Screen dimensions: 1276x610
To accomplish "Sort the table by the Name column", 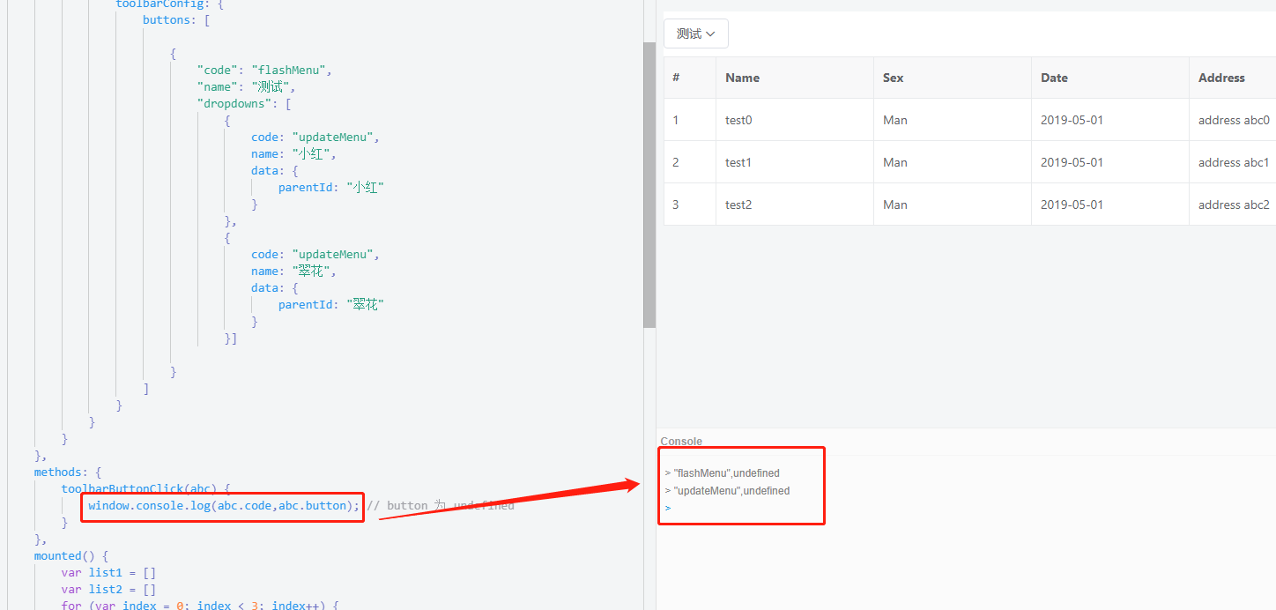I will coord(741,78).
